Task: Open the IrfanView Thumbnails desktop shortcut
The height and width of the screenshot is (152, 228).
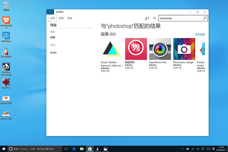Action: click(6, 69)
